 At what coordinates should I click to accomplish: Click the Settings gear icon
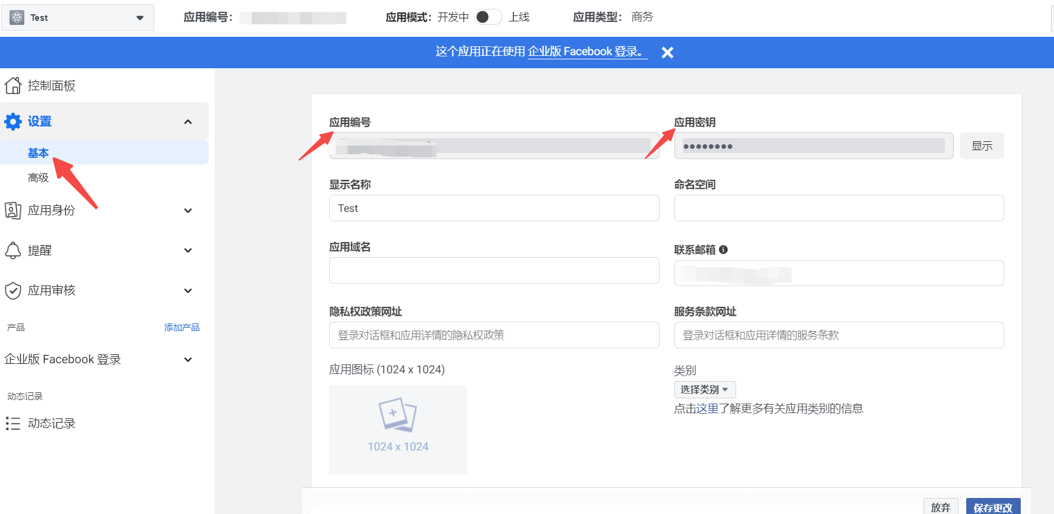pos(13,122)
